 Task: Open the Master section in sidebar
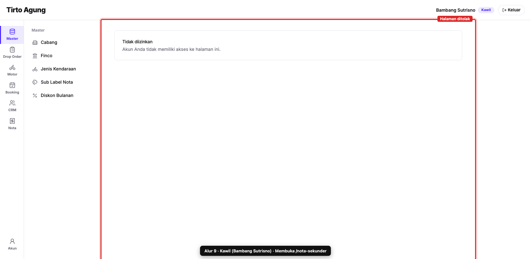point(12,35)
